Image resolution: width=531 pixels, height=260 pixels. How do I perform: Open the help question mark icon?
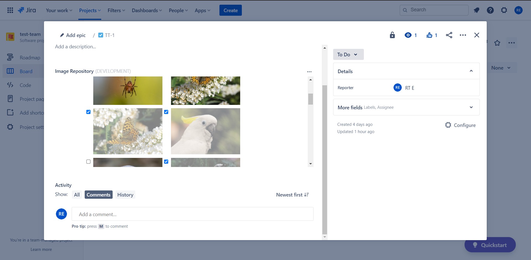pos(490,10)
